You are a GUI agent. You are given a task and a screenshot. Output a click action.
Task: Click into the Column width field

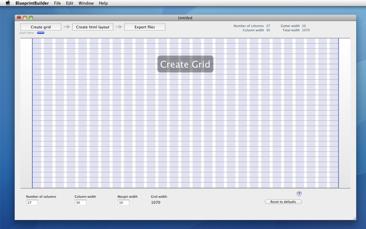pos(81,202)
